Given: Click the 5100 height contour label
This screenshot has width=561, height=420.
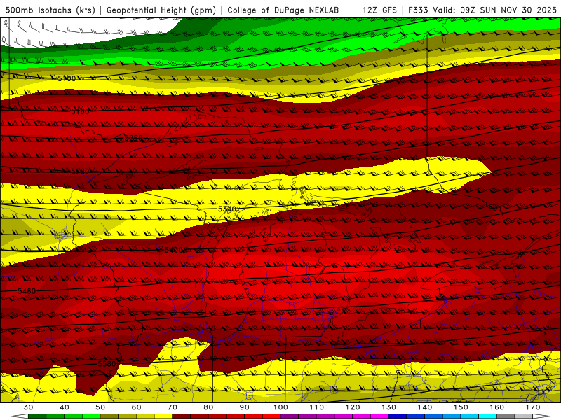Looking at the screenshot, I should point(67,78).
